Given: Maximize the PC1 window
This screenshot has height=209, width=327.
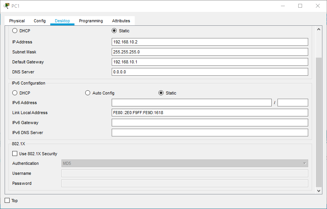Looking at the screenshot, I should (x=300, y=6).
